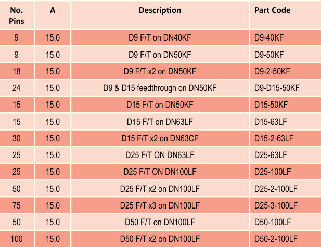Select part code D15-63LF
Screen dimensions: 321x247
[271, 122]
